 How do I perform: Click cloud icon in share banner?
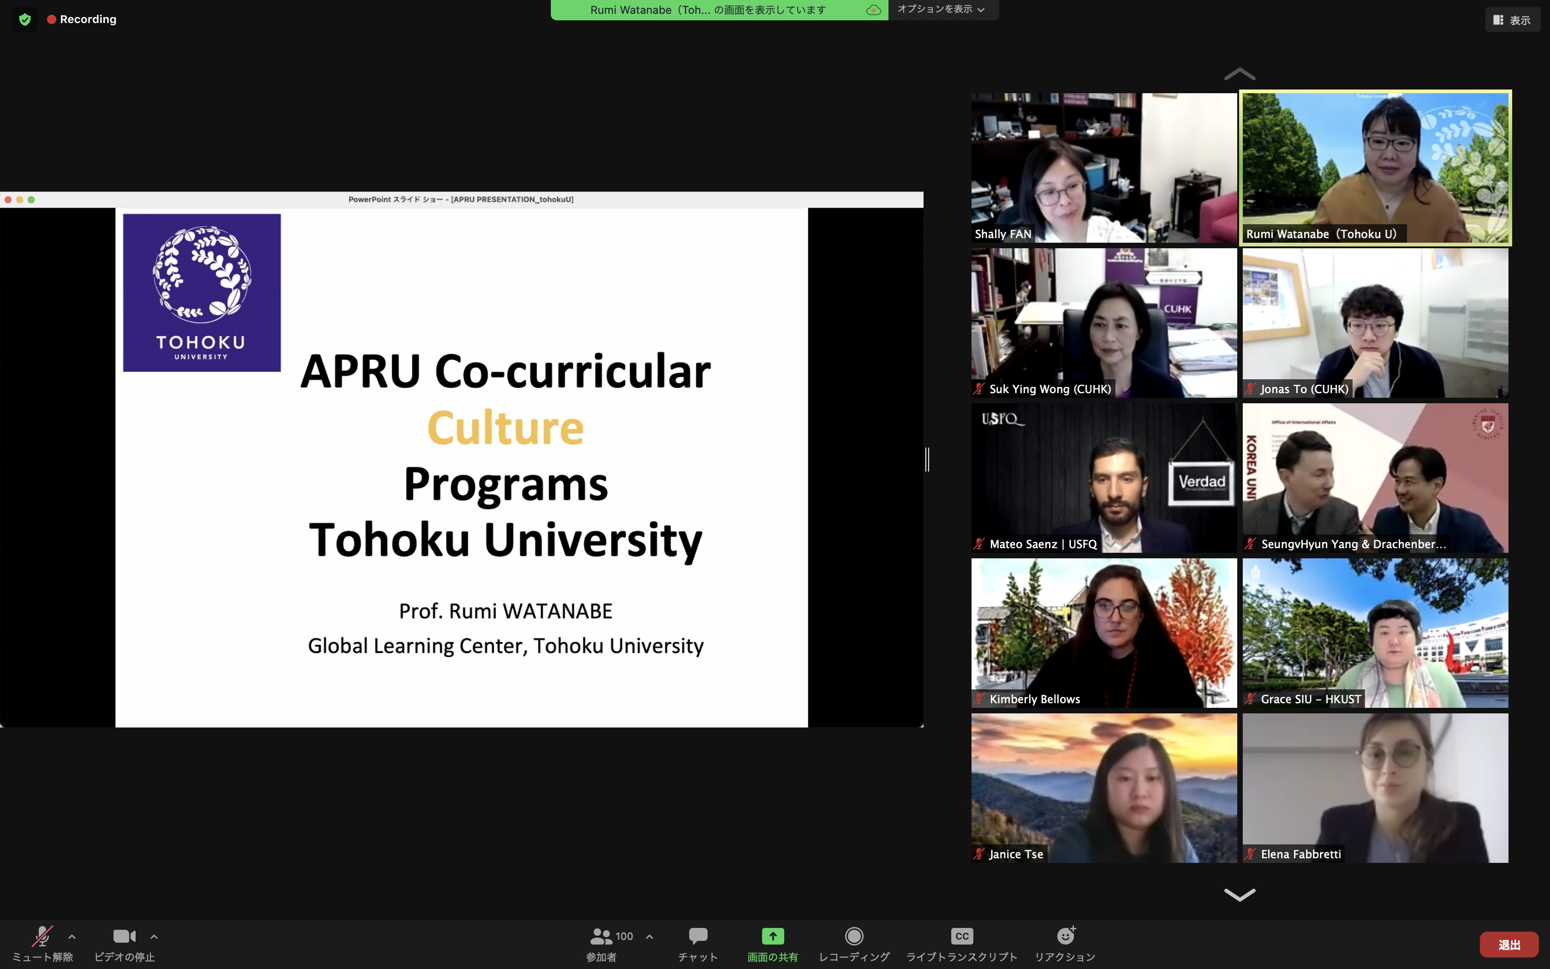point(874,10)
